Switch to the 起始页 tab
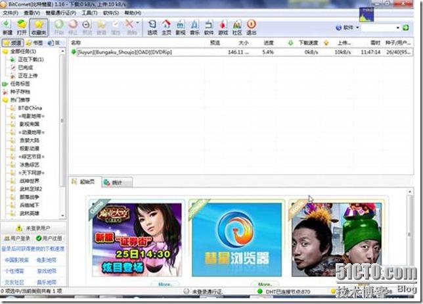This screenshot has width=423, height=304. point(84,182)
